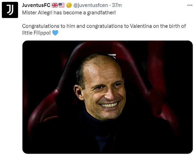This screenshot has width=194, height=155.
Task: Click the blue heart emoji
Action: [55, 33]
